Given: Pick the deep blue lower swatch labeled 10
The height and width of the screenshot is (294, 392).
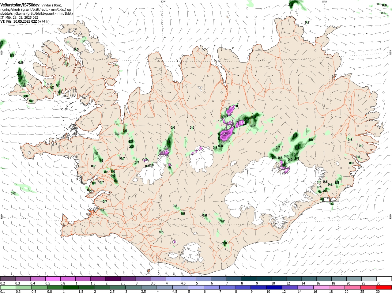Looking at the screenshot, I should coord(274,287).
